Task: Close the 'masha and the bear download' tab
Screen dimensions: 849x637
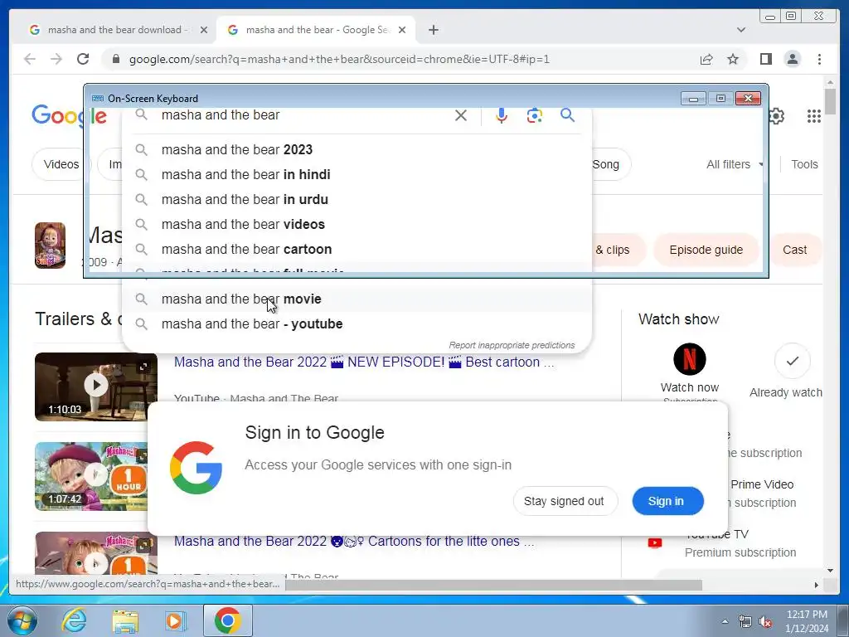Action: point(204,30)
